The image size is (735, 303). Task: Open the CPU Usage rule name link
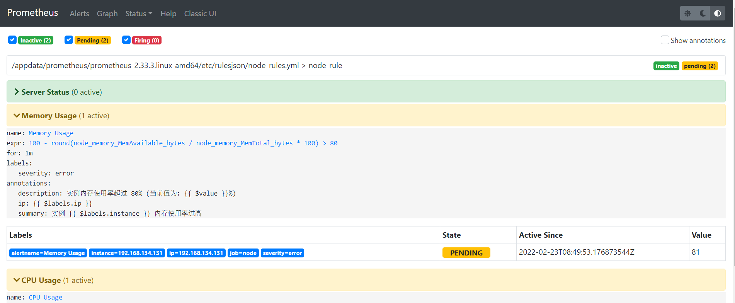46,297
